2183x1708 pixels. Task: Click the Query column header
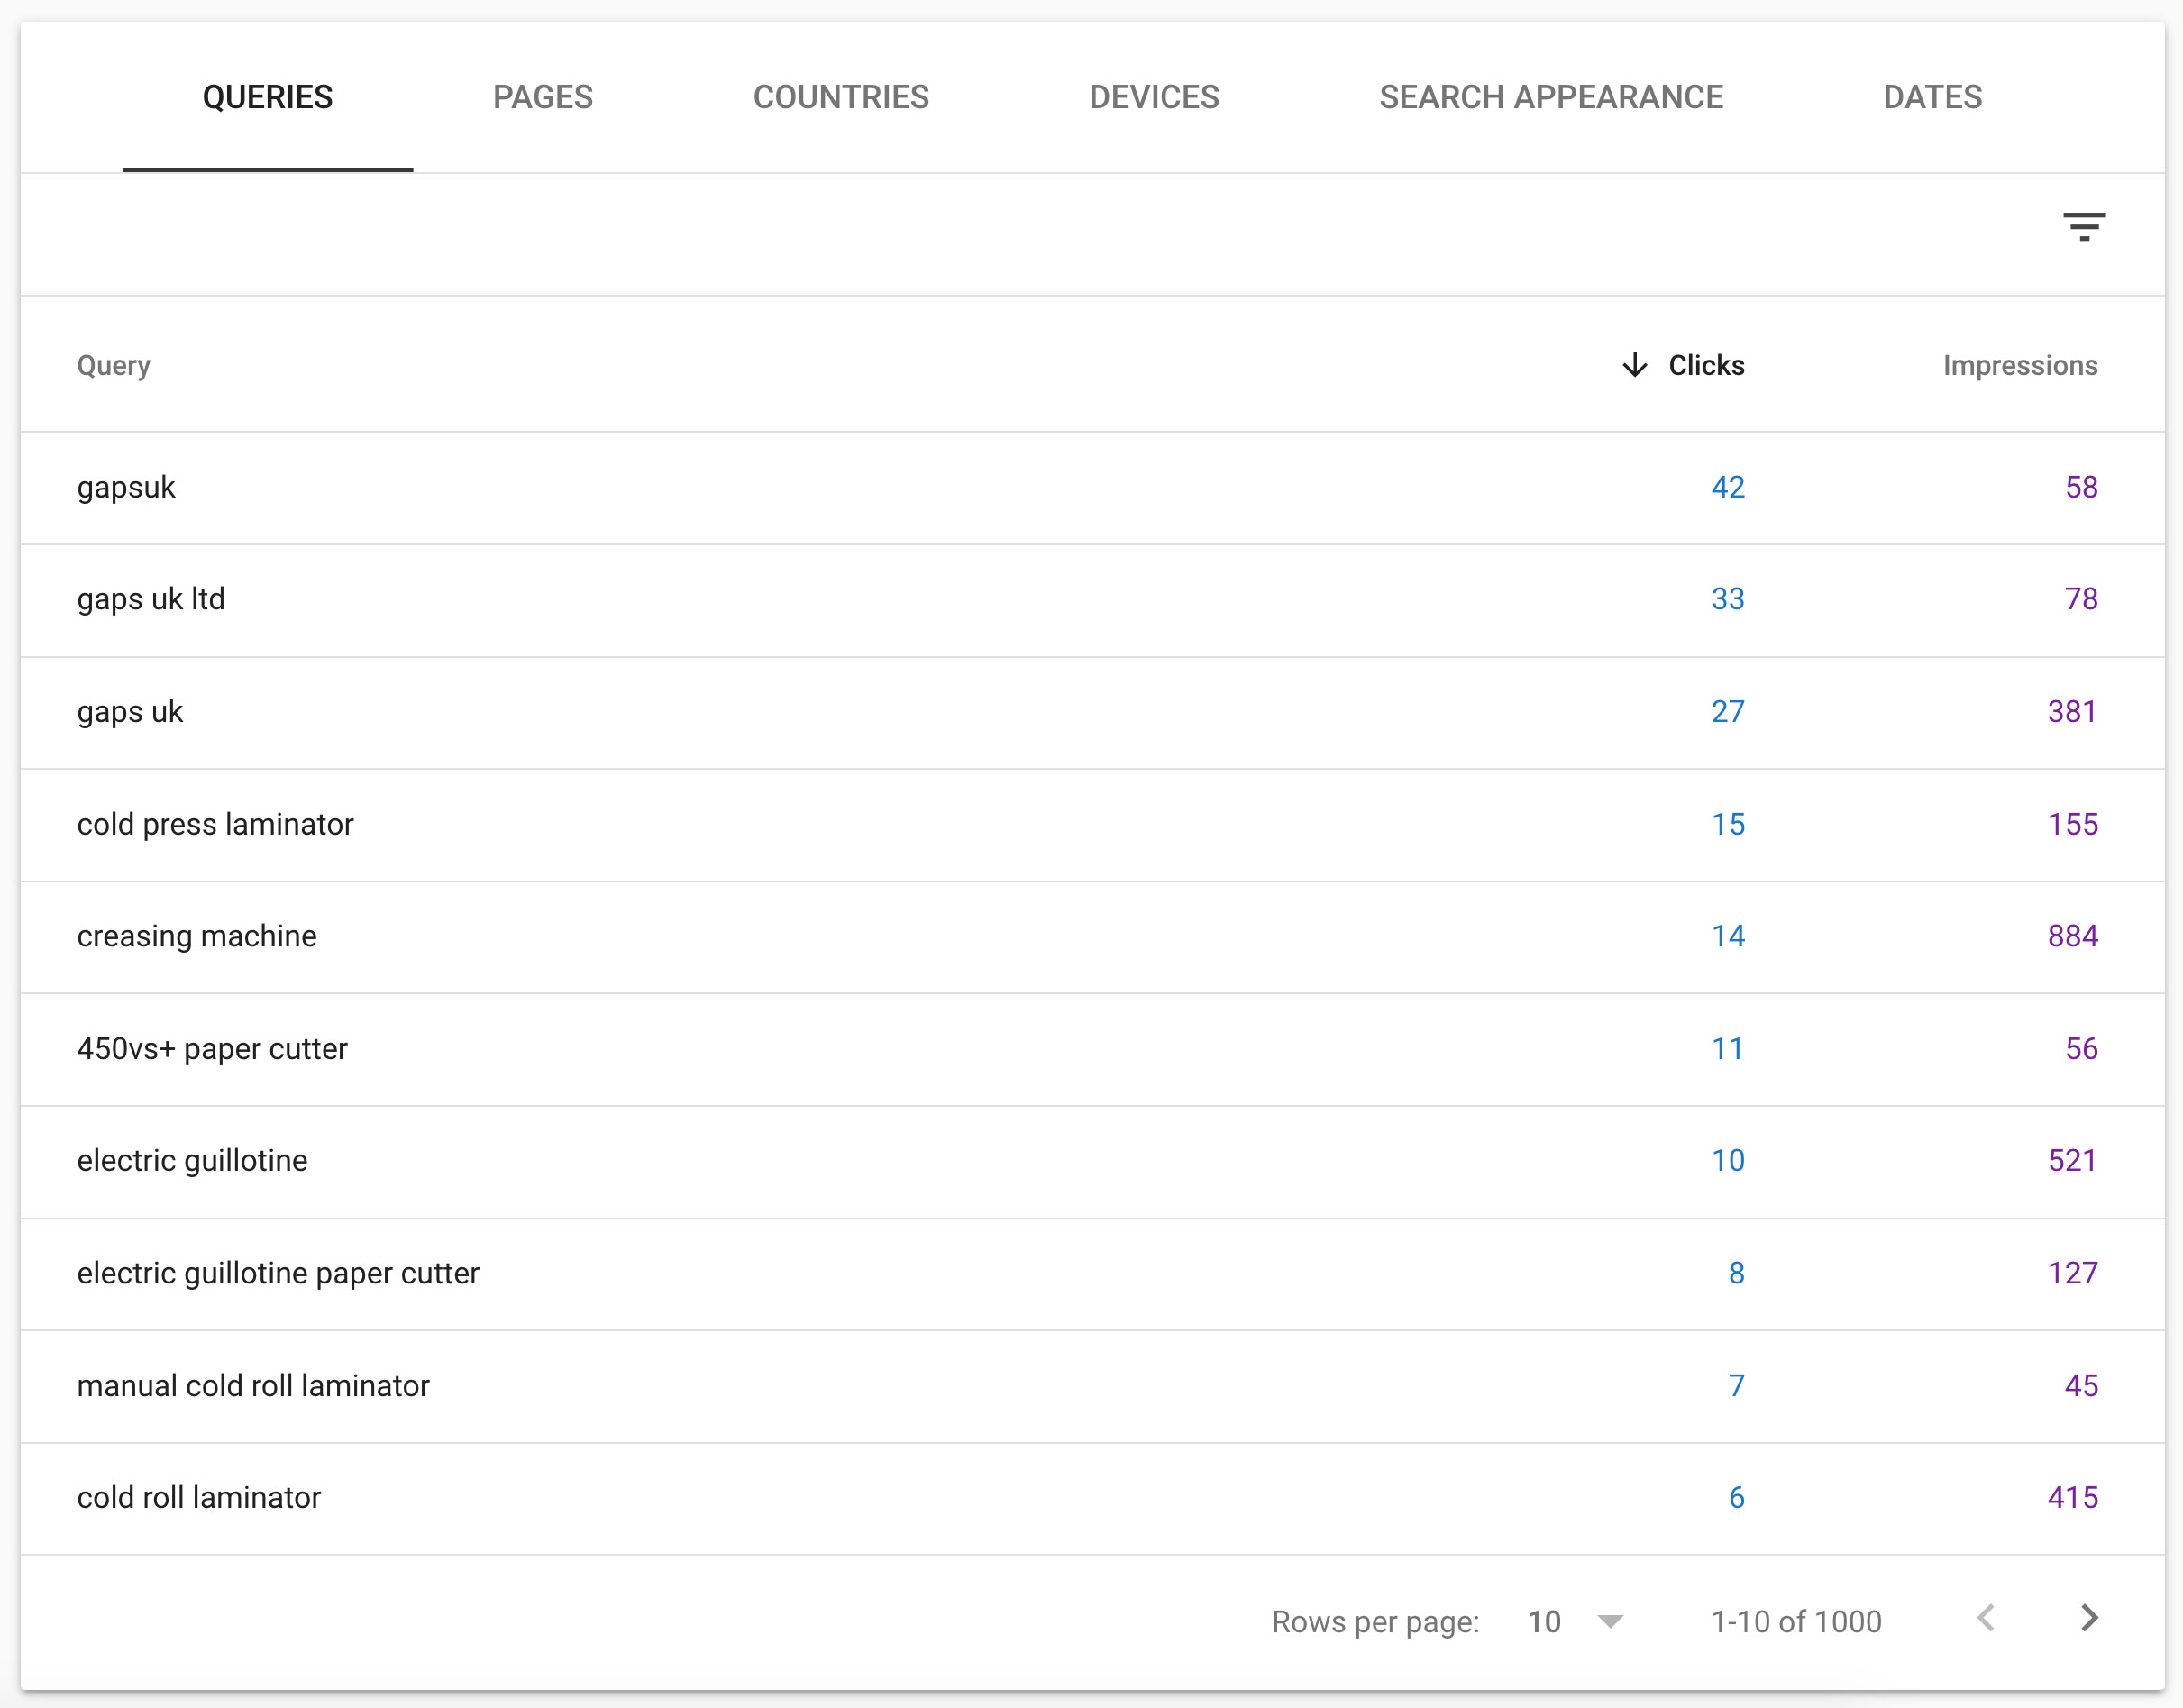(x=113, y=365)
